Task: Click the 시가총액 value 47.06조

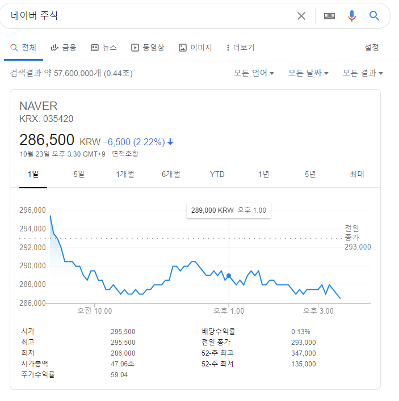Action: coord(123,364)
